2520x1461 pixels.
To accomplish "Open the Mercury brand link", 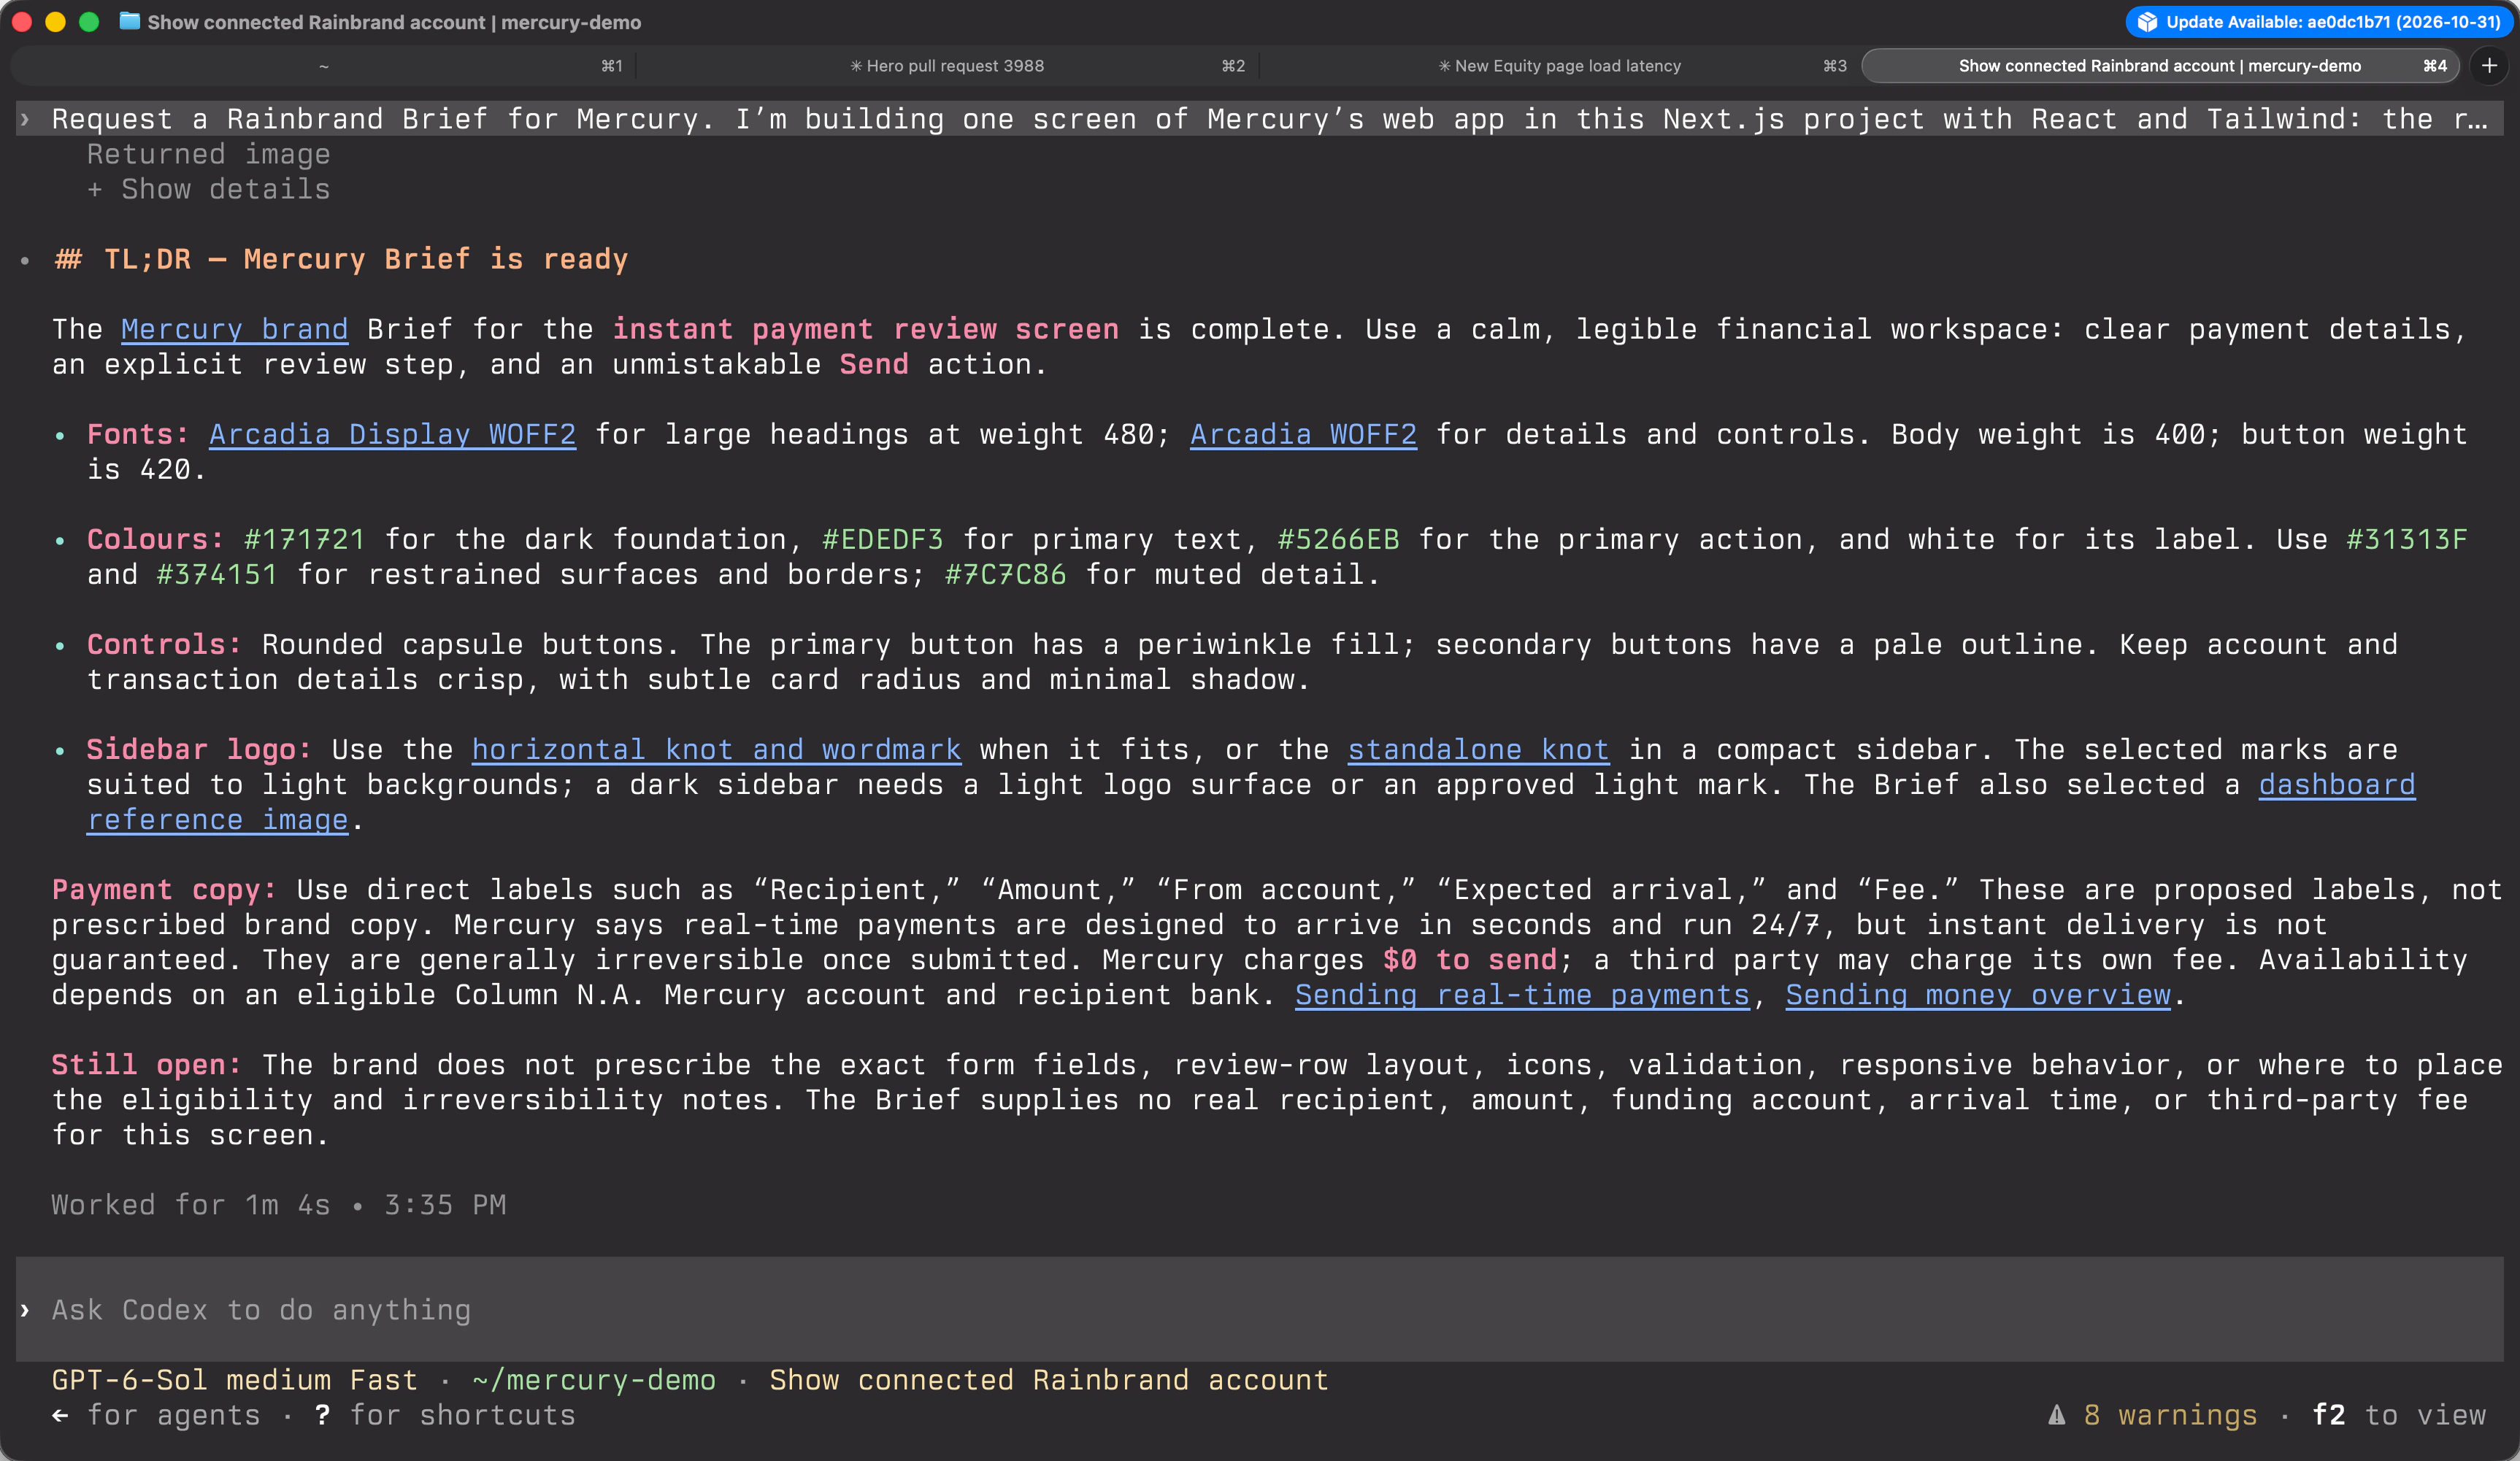I will [x=234, y=329].
